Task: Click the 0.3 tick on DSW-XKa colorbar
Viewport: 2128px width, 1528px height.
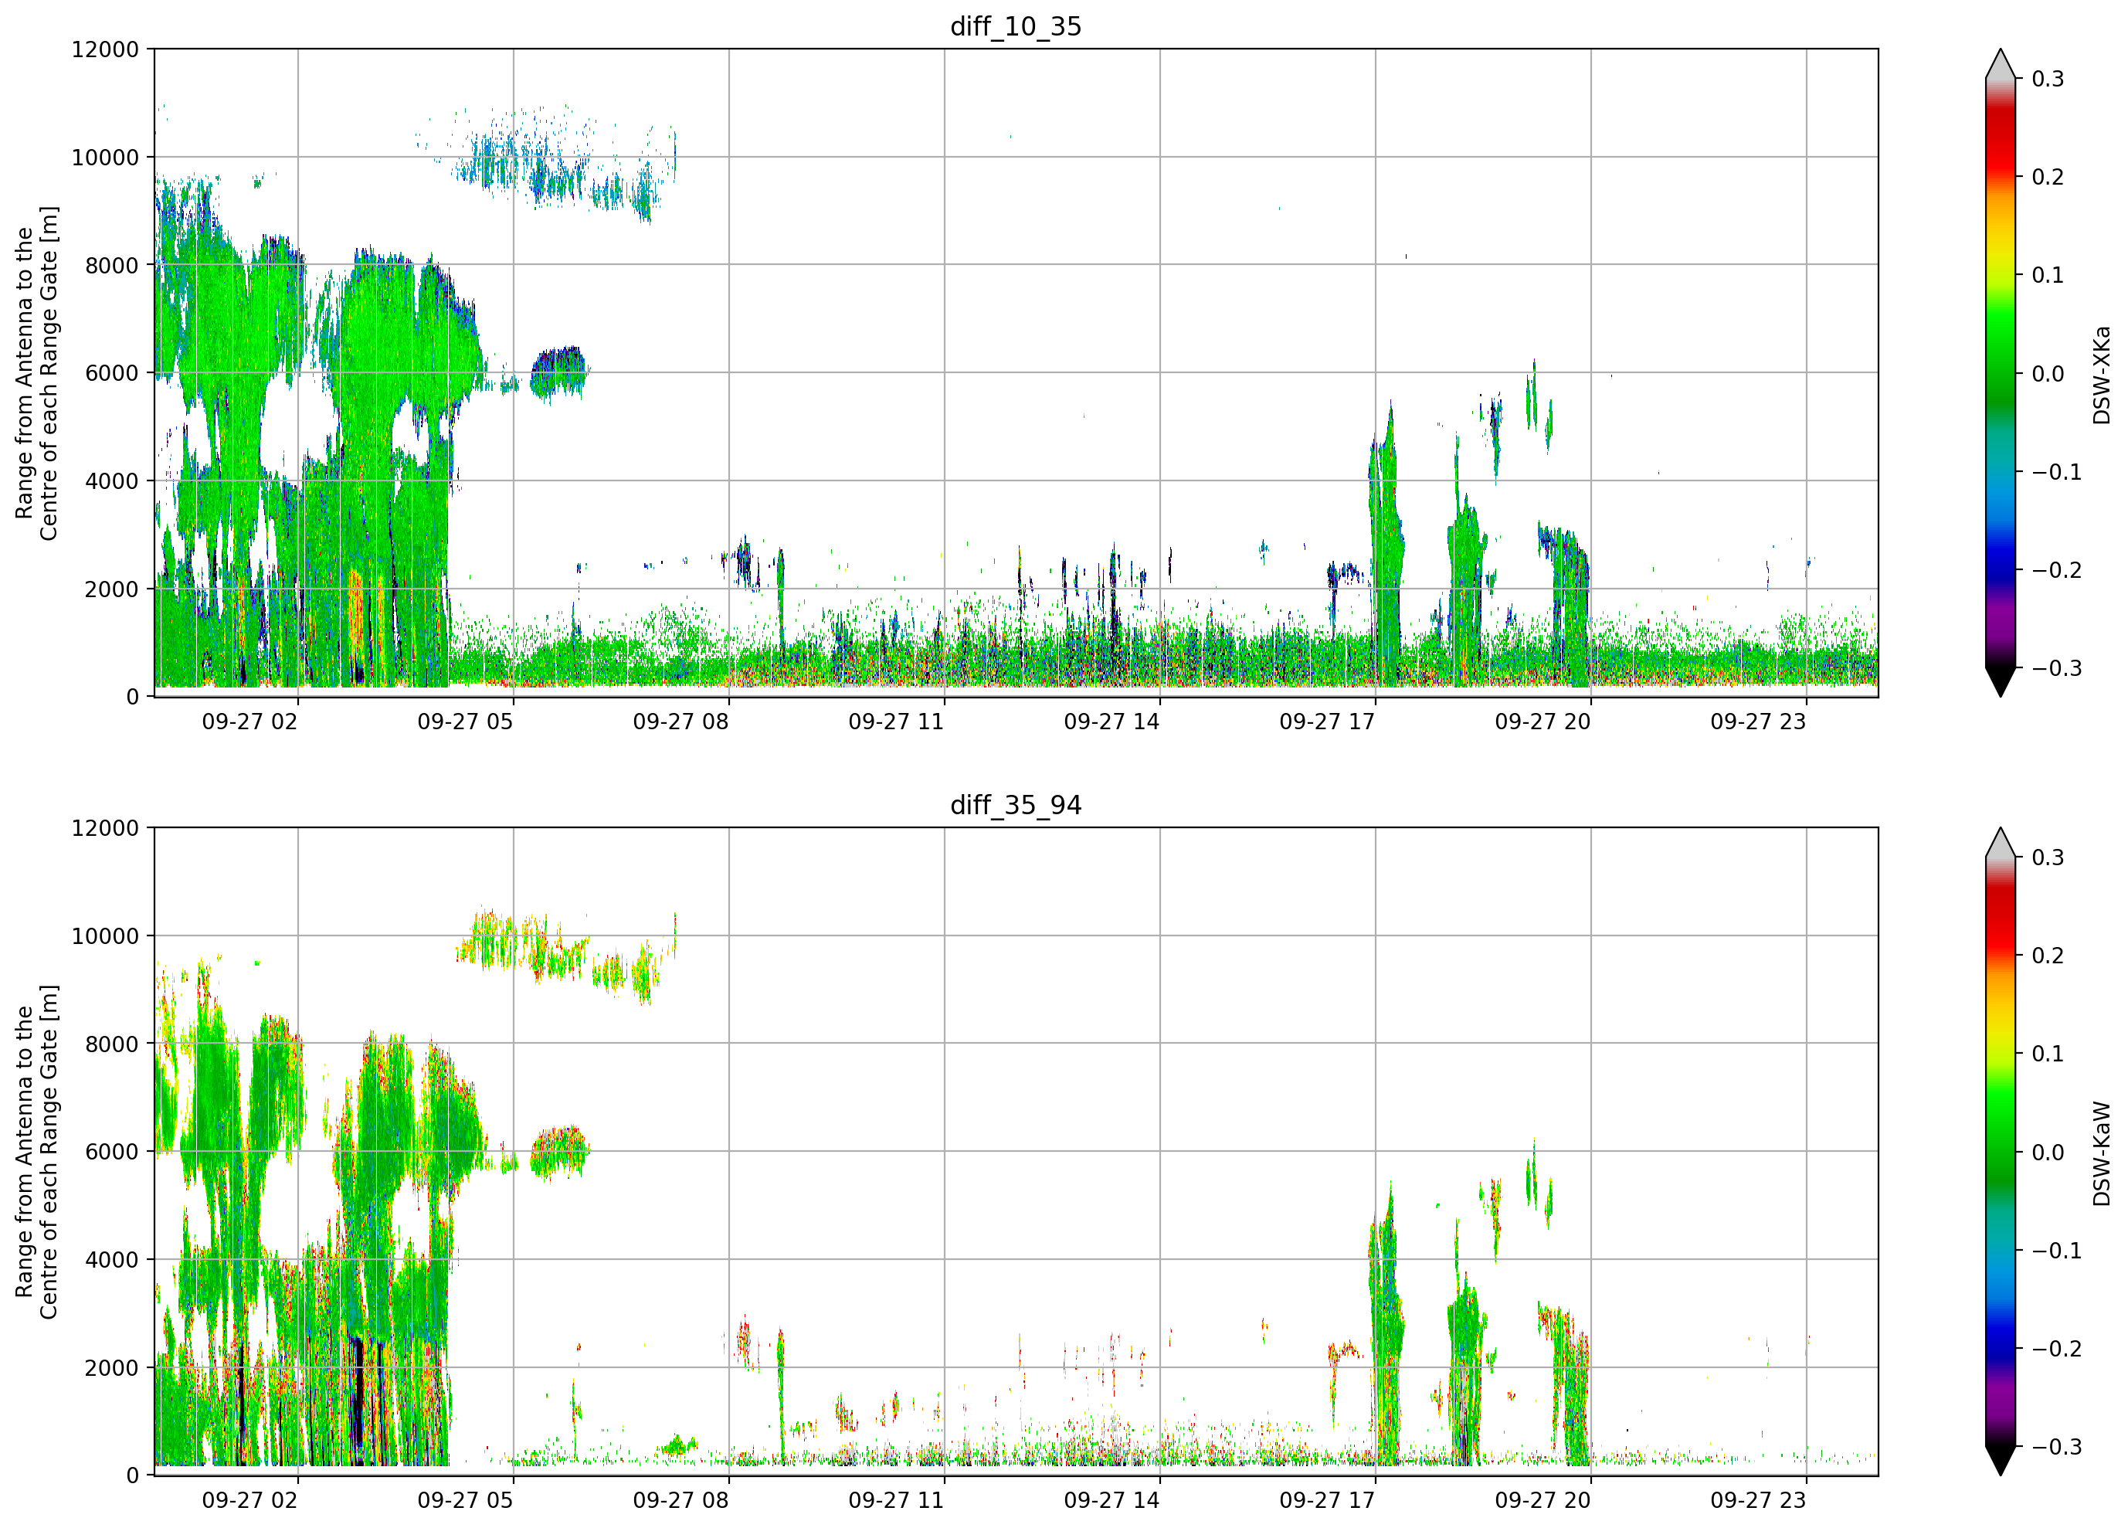Action: [x=2048, y=79]
